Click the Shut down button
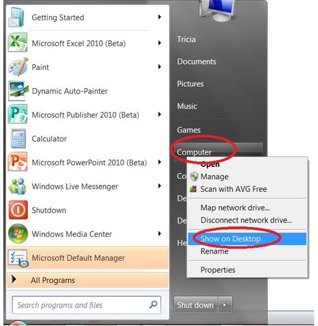Image resolution: width=318 pixels, height=326 pixels. pyautogui.click(x=196, y=305)
